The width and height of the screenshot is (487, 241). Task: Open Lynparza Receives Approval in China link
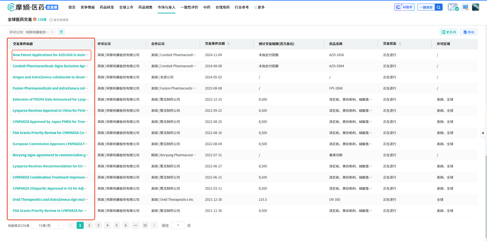(50, 111)
